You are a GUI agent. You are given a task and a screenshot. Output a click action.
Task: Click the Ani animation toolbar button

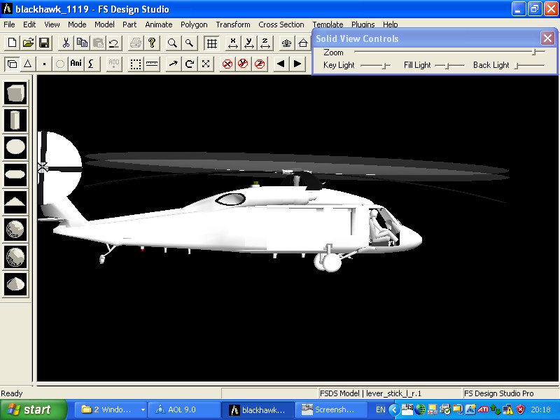76,64
